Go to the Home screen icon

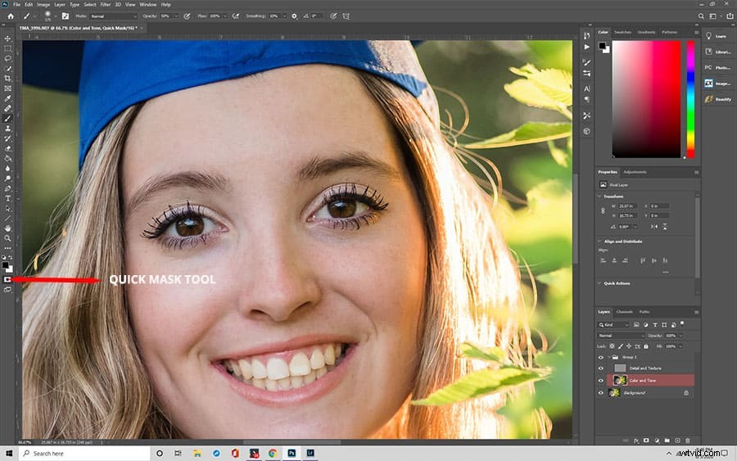tap(11, 16)
